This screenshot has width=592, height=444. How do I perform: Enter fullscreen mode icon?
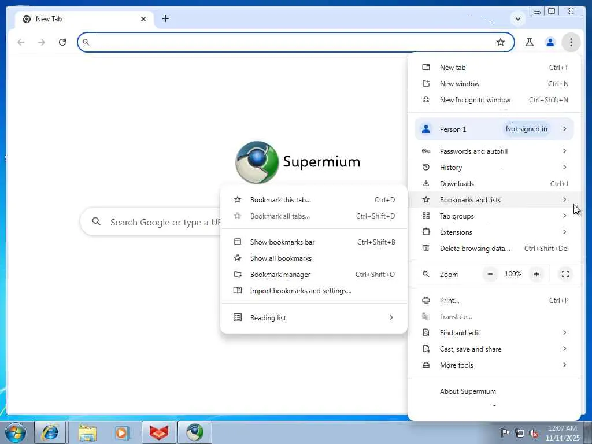click(565, 275)
